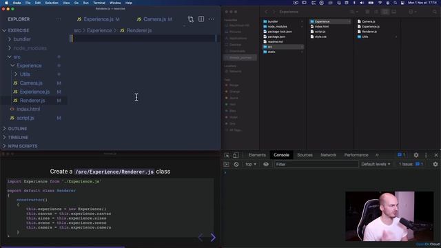Click the console Filter input field
The width and height of the screenshot is (441, 248).
click(x=316, y=164)
